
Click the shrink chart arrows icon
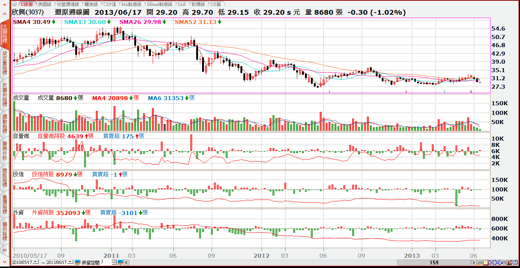(x=492, y=262)
